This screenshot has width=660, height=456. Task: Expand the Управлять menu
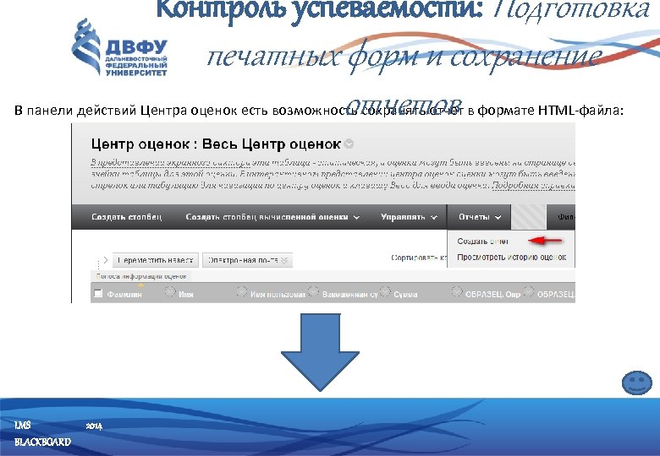pyautogui.click(x=410, y=217)
